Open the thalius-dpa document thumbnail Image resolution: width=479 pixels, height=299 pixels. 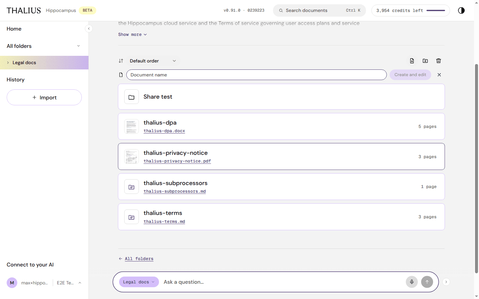tap(131, 127)
